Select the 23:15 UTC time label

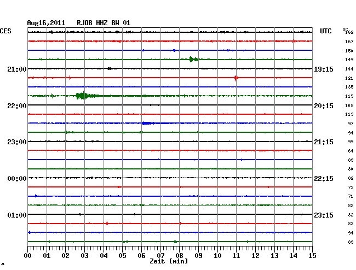tap(324, 215)
